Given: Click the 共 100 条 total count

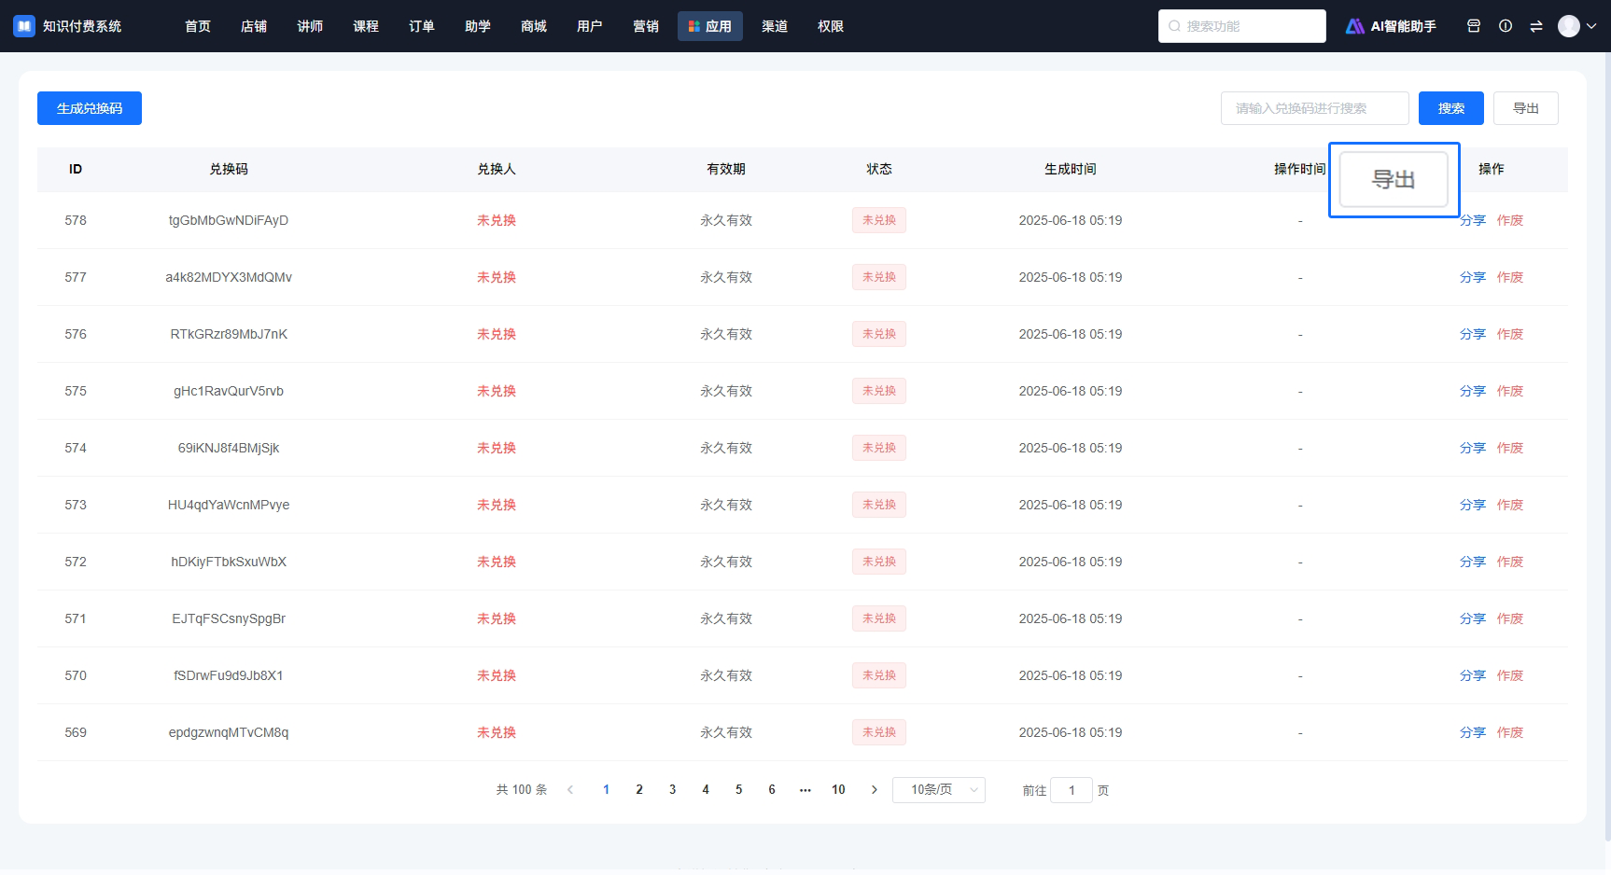Looking at the screenshot, I should point(522,790).
